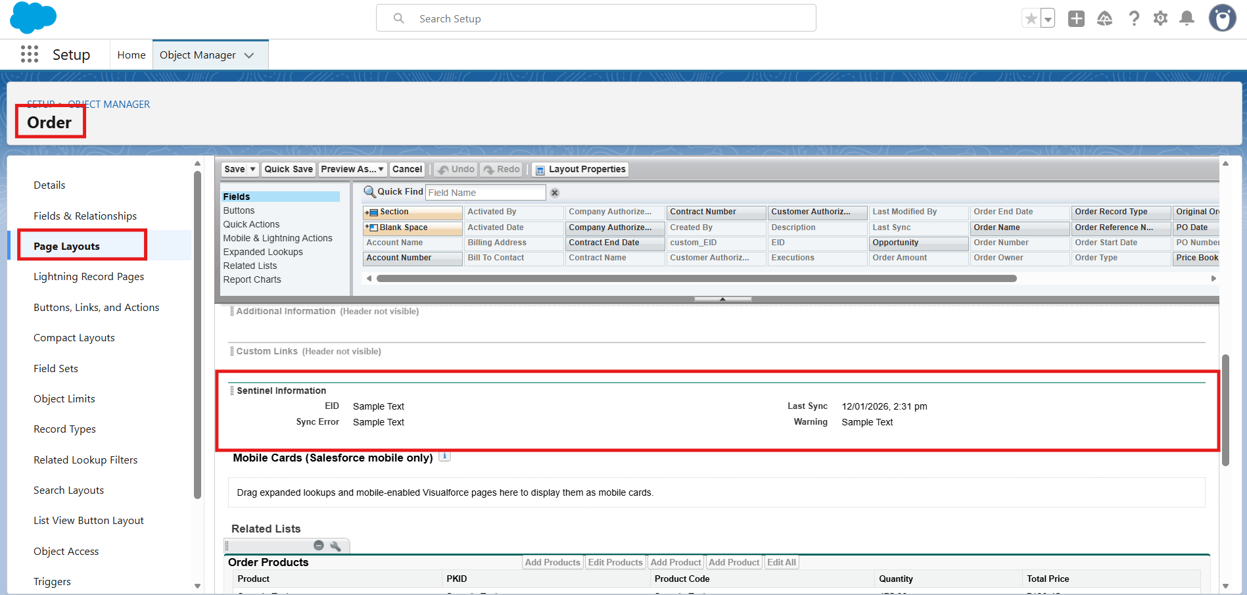Expand the favorites list dropdown arrow
The image size is (1247, 595).
[1048, 19]
